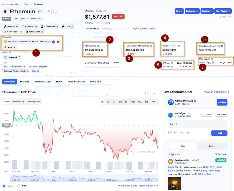
Task: Attach an image to the chat post
Action: tap(170, 132)
